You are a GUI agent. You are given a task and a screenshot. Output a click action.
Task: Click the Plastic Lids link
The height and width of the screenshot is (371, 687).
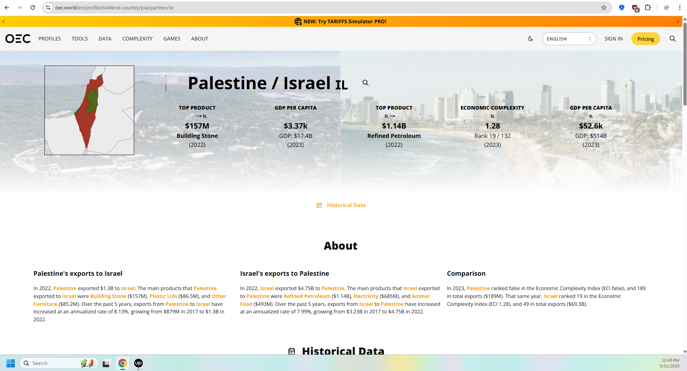point(163,296)
